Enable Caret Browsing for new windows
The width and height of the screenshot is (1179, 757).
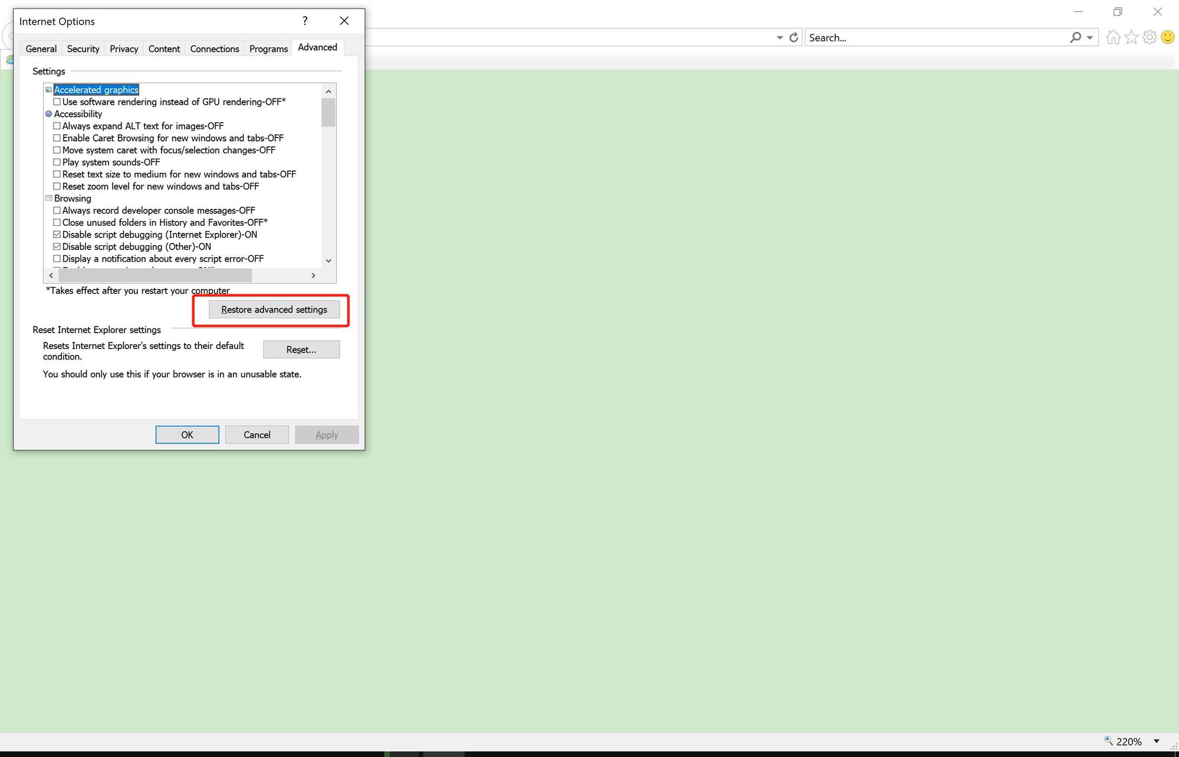point(57,138)
